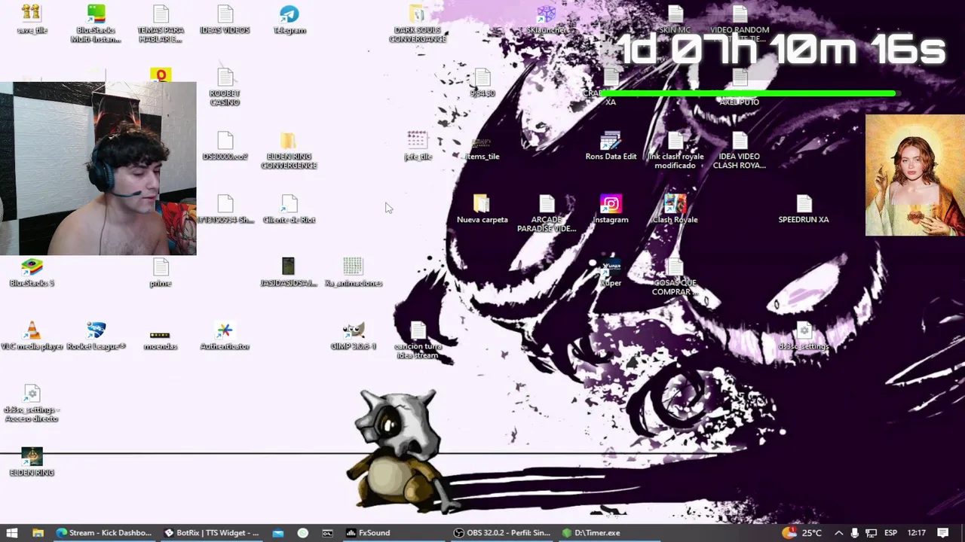
Task: Launch the ELDEN RING desktop shortcut
Action: point(32,462)
